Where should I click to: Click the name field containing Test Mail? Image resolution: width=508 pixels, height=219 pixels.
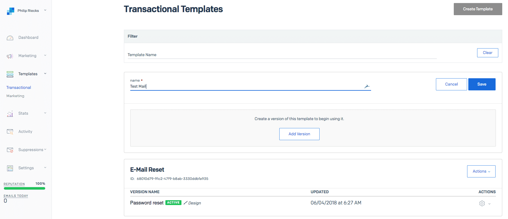click(251, 86)
